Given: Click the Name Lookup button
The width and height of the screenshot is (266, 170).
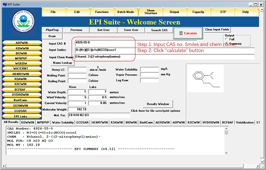Looking at the screenshot, I should tap(63, 63).
